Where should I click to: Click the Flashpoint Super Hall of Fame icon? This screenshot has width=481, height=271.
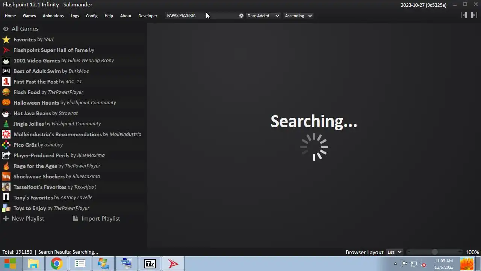click(x=6, y=50)
